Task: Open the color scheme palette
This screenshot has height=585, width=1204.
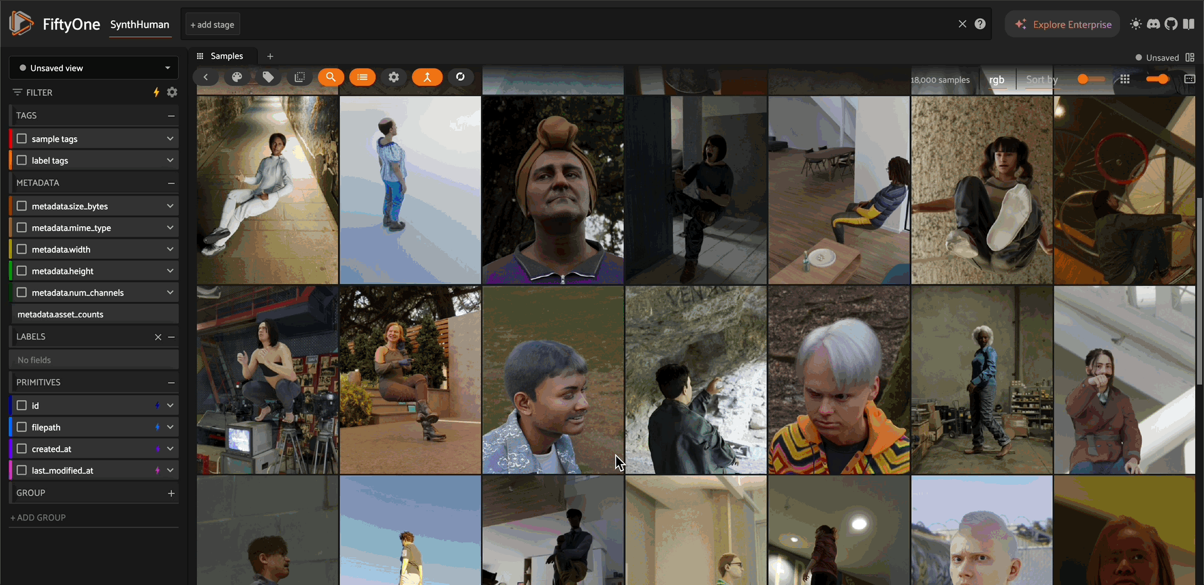Action: pos(237,77)
